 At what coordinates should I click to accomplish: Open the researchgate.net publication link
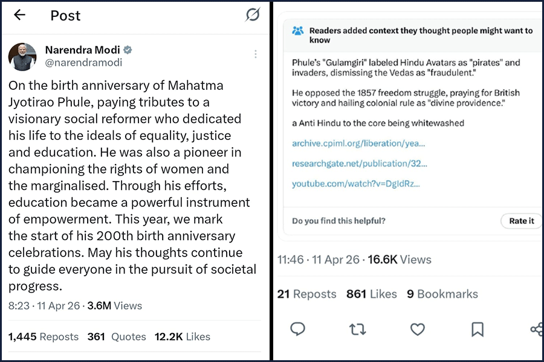pyautogui.click(x=360, y=164)
